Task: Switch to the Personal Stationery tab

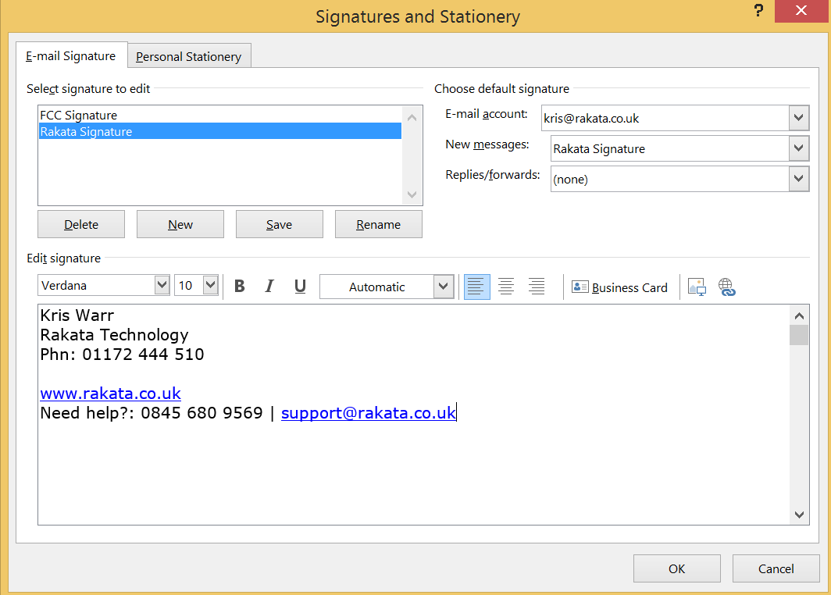Action: [x=189, y=57]
